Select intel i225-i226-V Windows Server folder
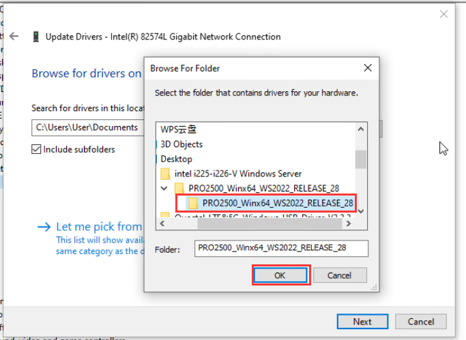The width and height of the screenshot is (466, 340). click(x=238, y=174)
